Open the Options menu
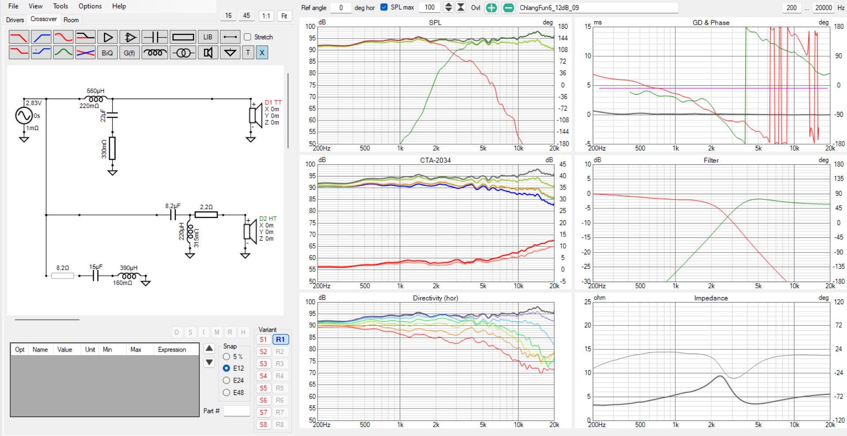Image resolution: width=847 pixels, height=436 pixels. click(x=90, y=6)
